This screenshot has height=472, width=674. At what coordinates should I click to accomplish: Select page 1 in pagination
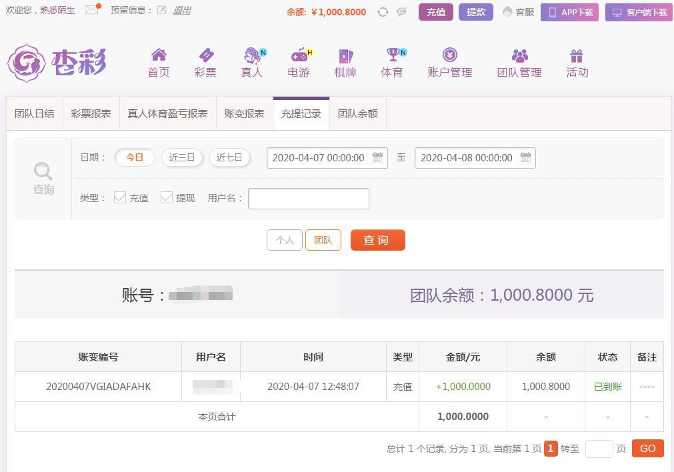551,449
